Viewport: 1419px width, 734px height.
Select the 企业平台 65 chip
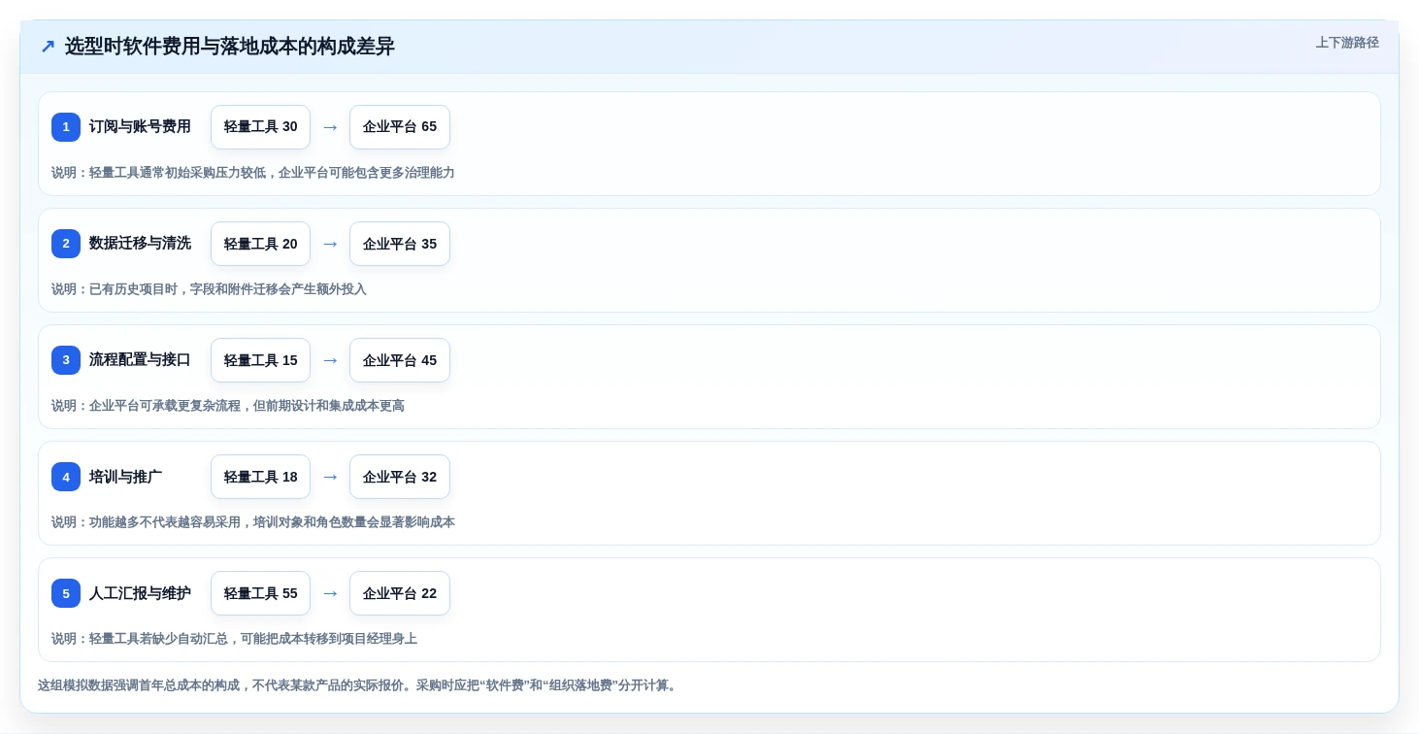pos(400,127)
